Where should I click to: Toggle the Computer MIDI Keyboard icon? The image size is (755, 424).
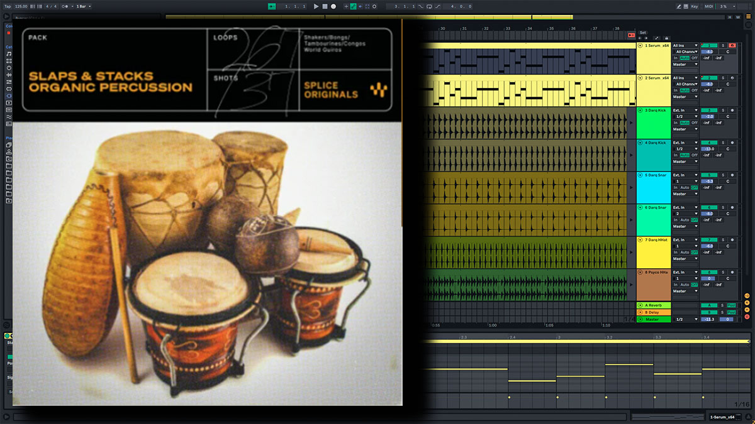point(686,6)
